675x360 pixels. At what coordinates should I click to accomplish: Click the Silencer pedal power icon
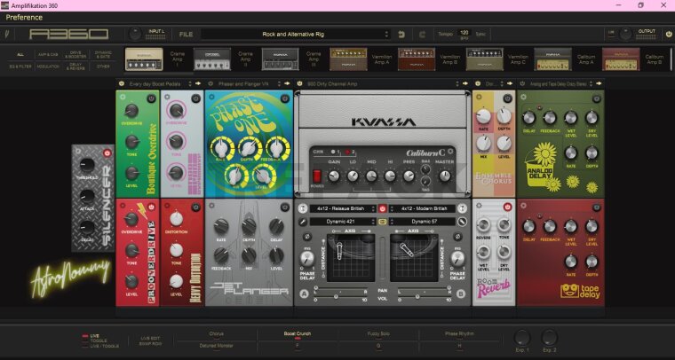pos(107,153)
